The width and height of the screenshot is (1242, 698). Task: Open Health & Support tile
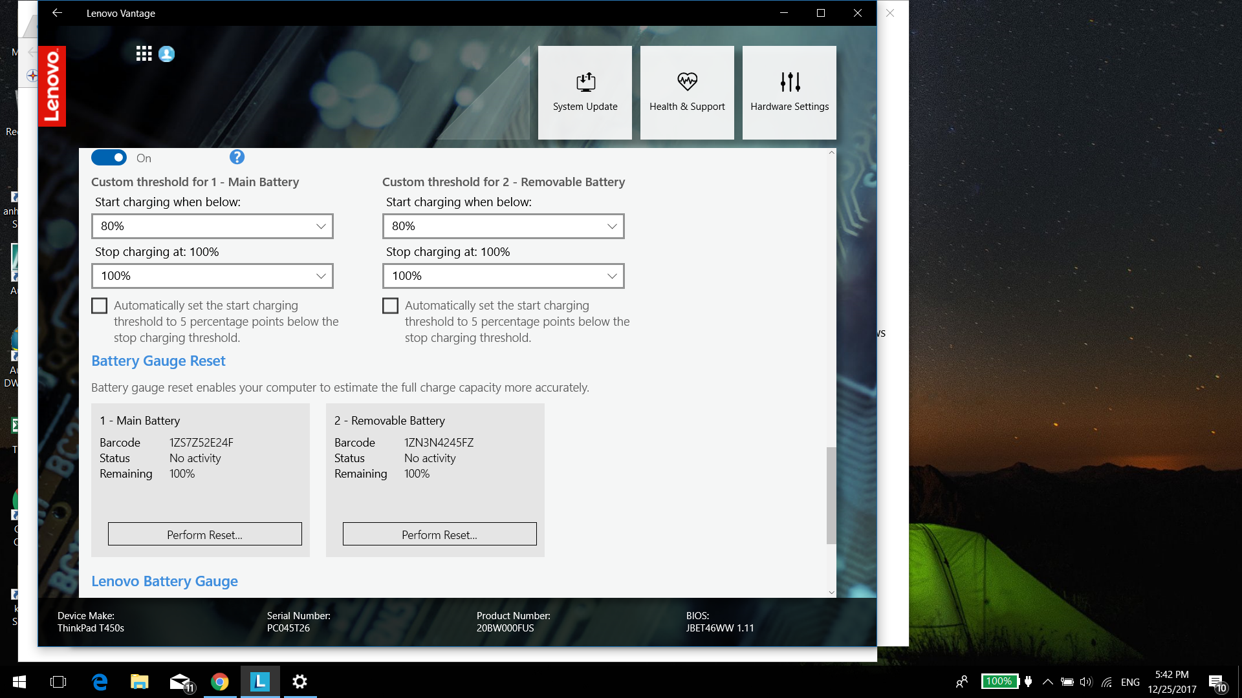point(687,92)
